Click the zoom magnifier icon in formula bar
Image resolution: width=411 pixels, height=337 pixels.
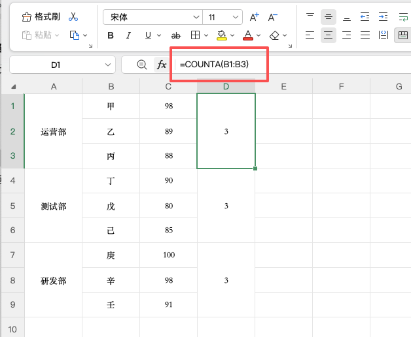(x=142, y=65)
